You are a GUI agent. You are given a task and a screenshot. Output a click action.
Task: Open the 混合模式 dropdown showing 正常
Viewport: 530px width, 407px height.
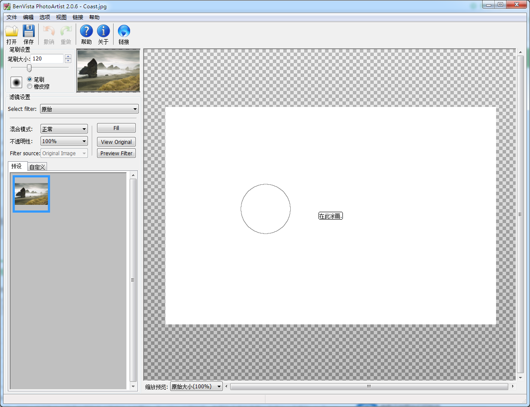[64, 129]
